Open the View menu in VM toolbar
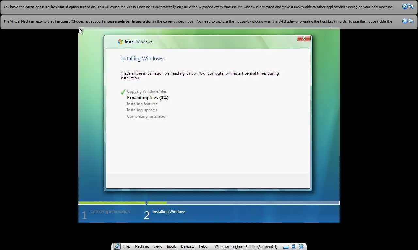This screenshot has height=250, width=418. coord(157,246)
